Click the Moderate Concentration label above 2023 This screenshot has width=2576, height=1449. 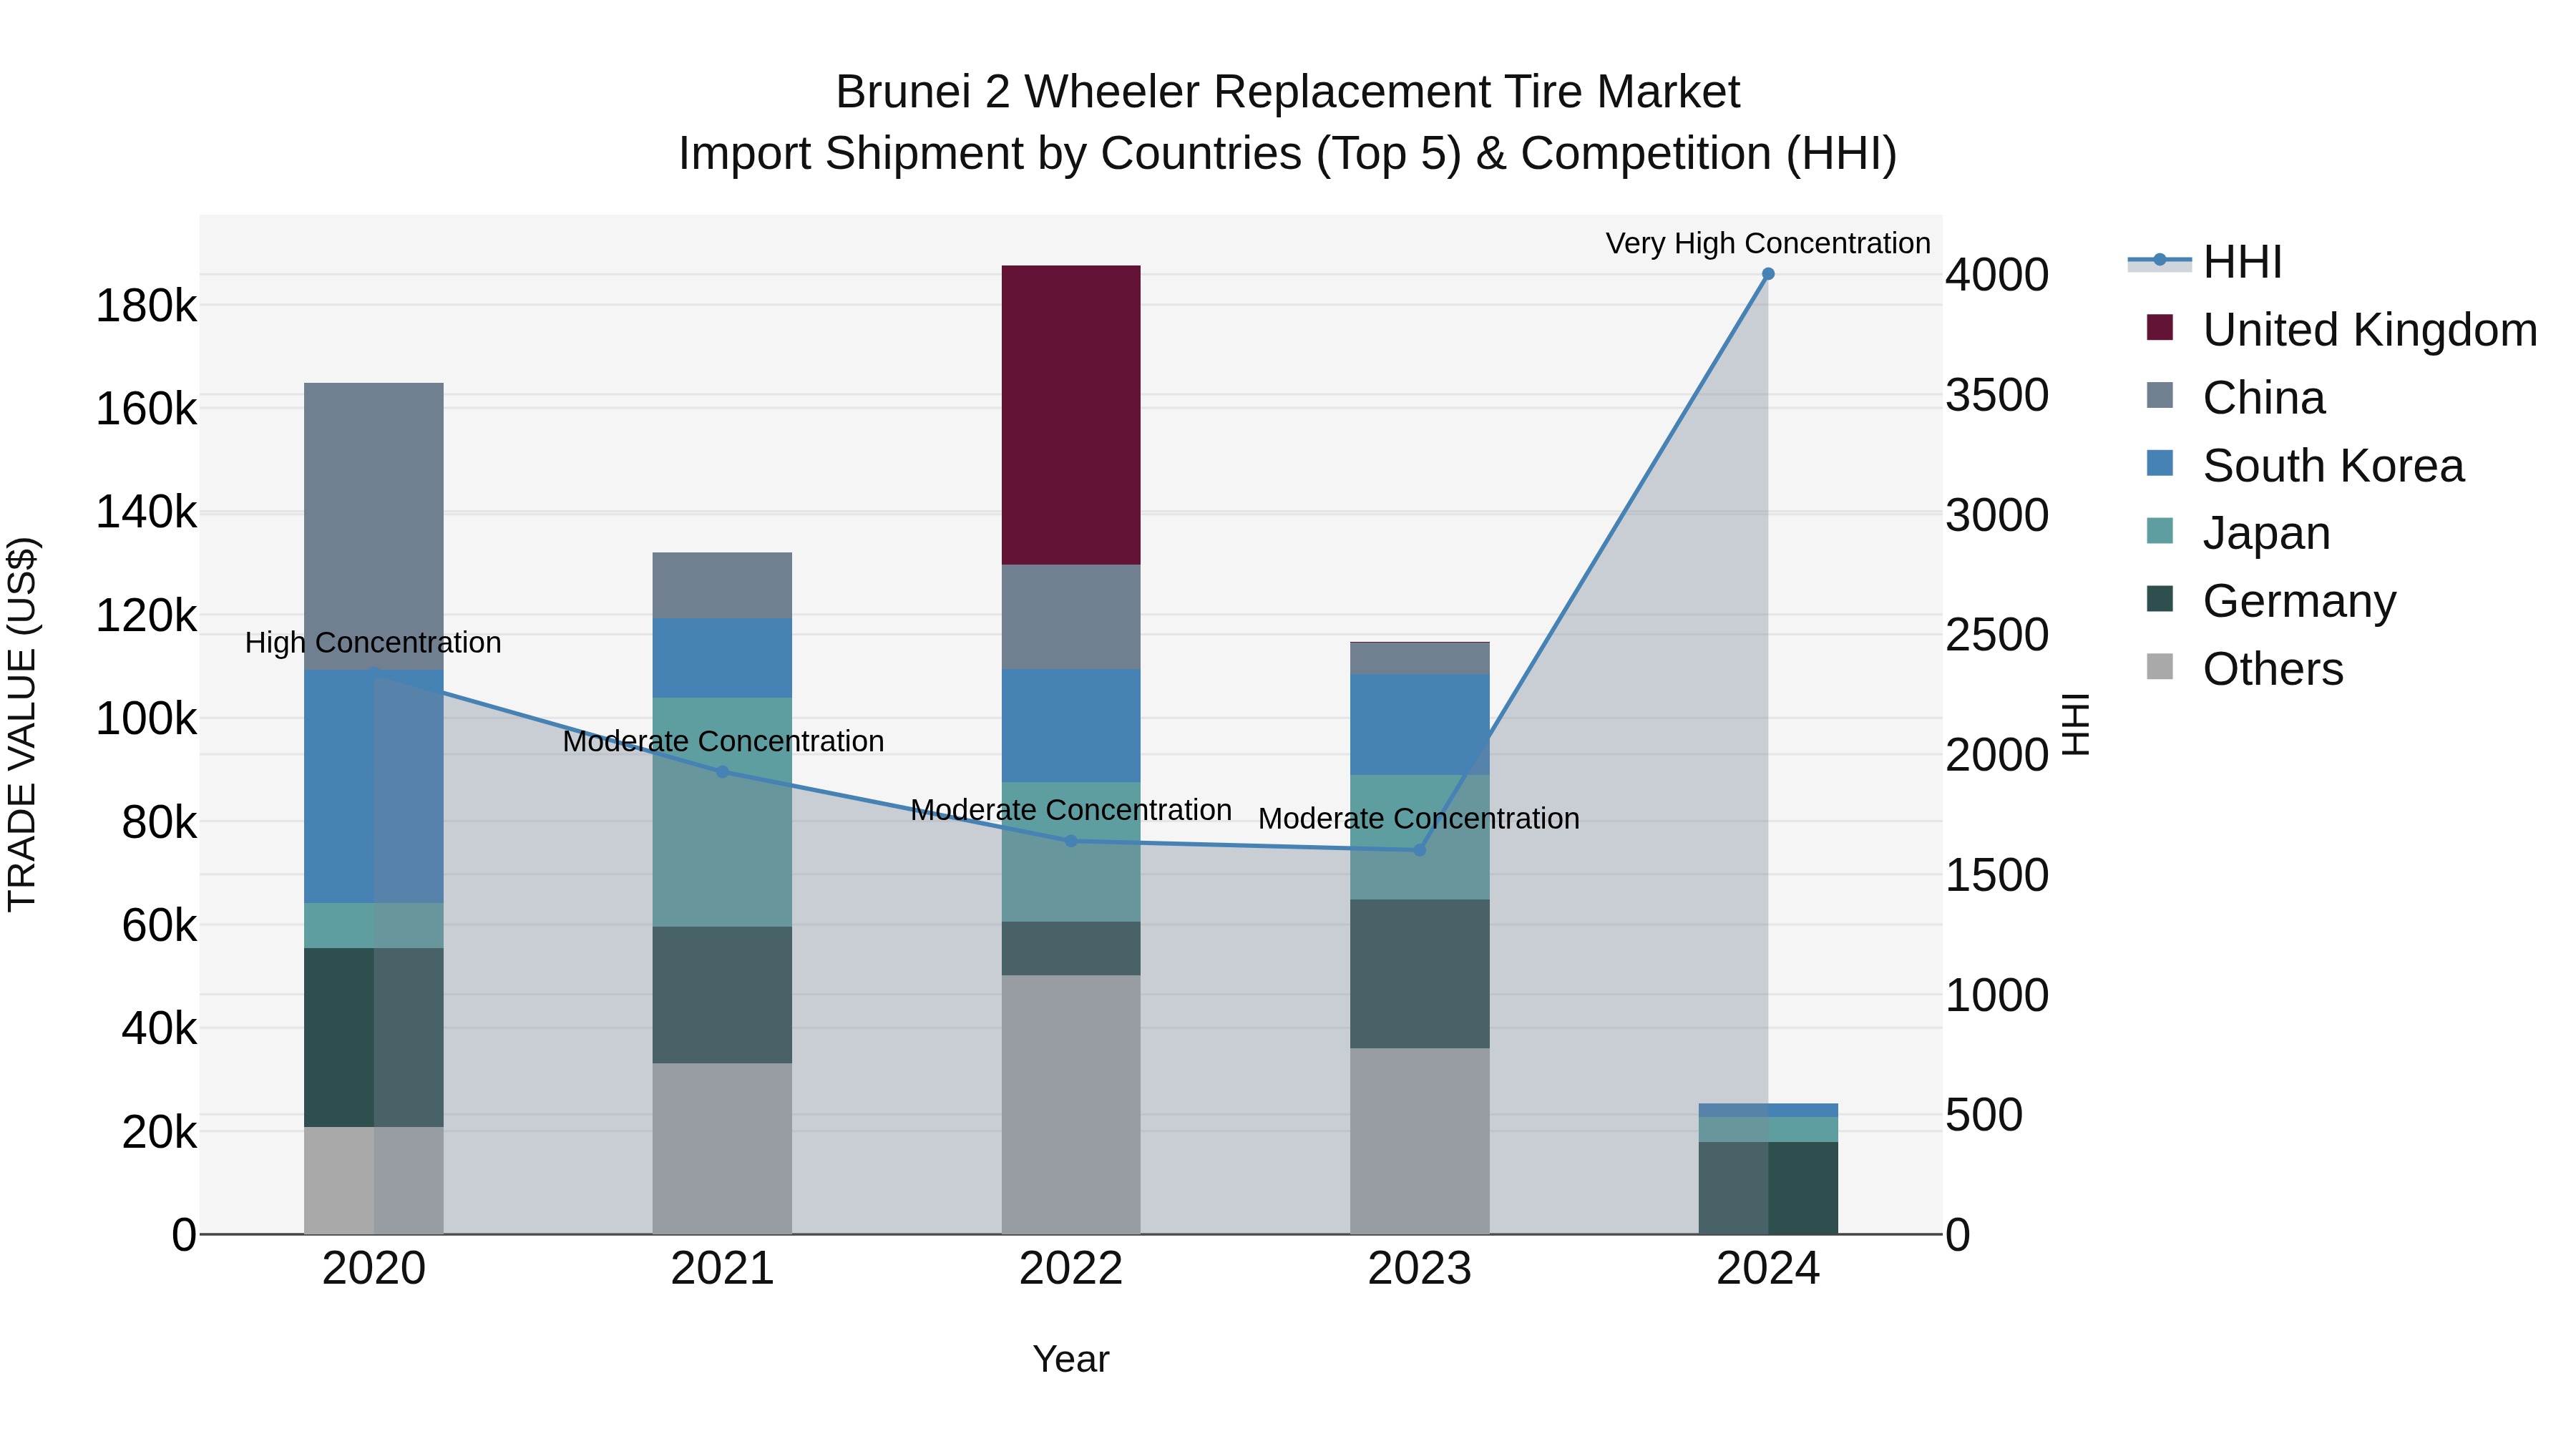pos(1419,818)
